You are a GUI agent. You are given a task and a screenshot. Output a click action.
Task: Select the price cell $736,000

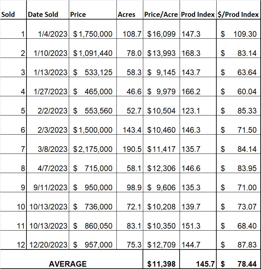coord(93,202)
